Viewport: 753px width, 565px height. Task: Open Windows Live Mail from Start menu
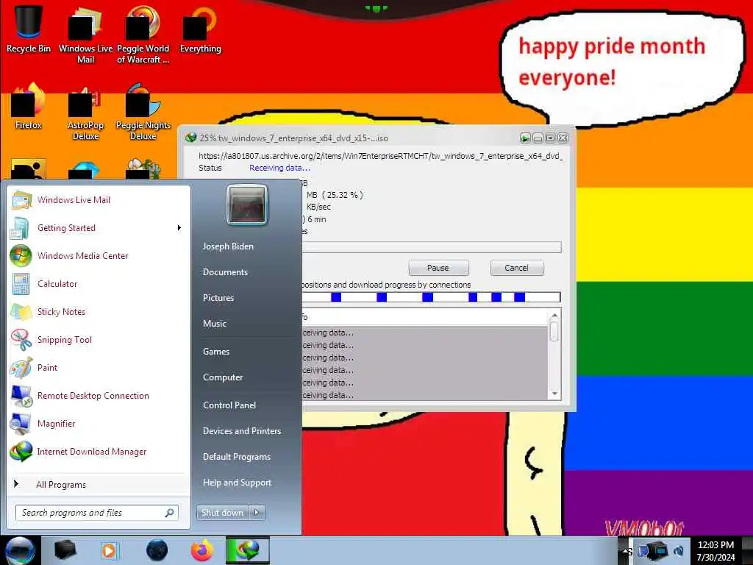[99, 200]
